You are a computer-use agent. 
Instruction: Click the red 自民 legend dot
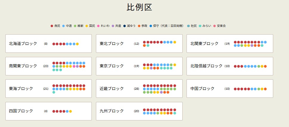[52, 26]
